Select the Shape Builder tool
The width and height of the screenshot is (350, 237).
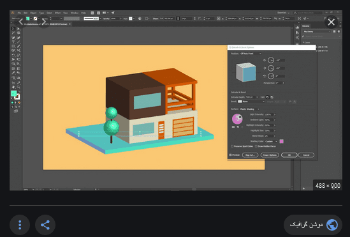point(13,63)
